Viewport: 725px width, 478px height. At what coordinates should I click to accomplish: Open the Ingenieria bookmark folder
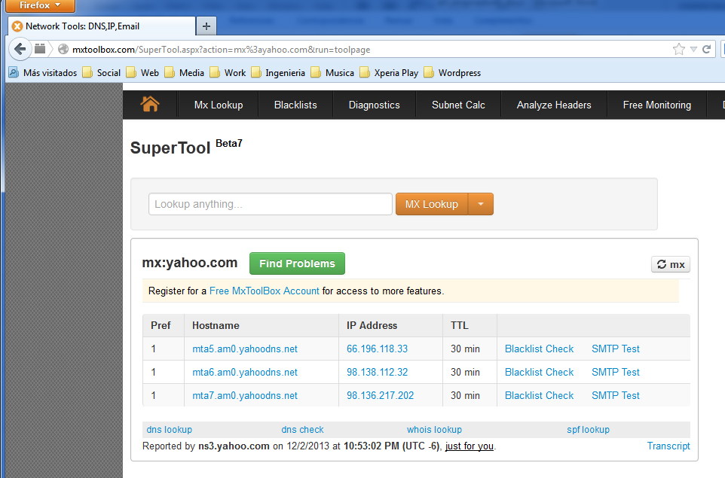pyautogui.click(x=278, y=72)
